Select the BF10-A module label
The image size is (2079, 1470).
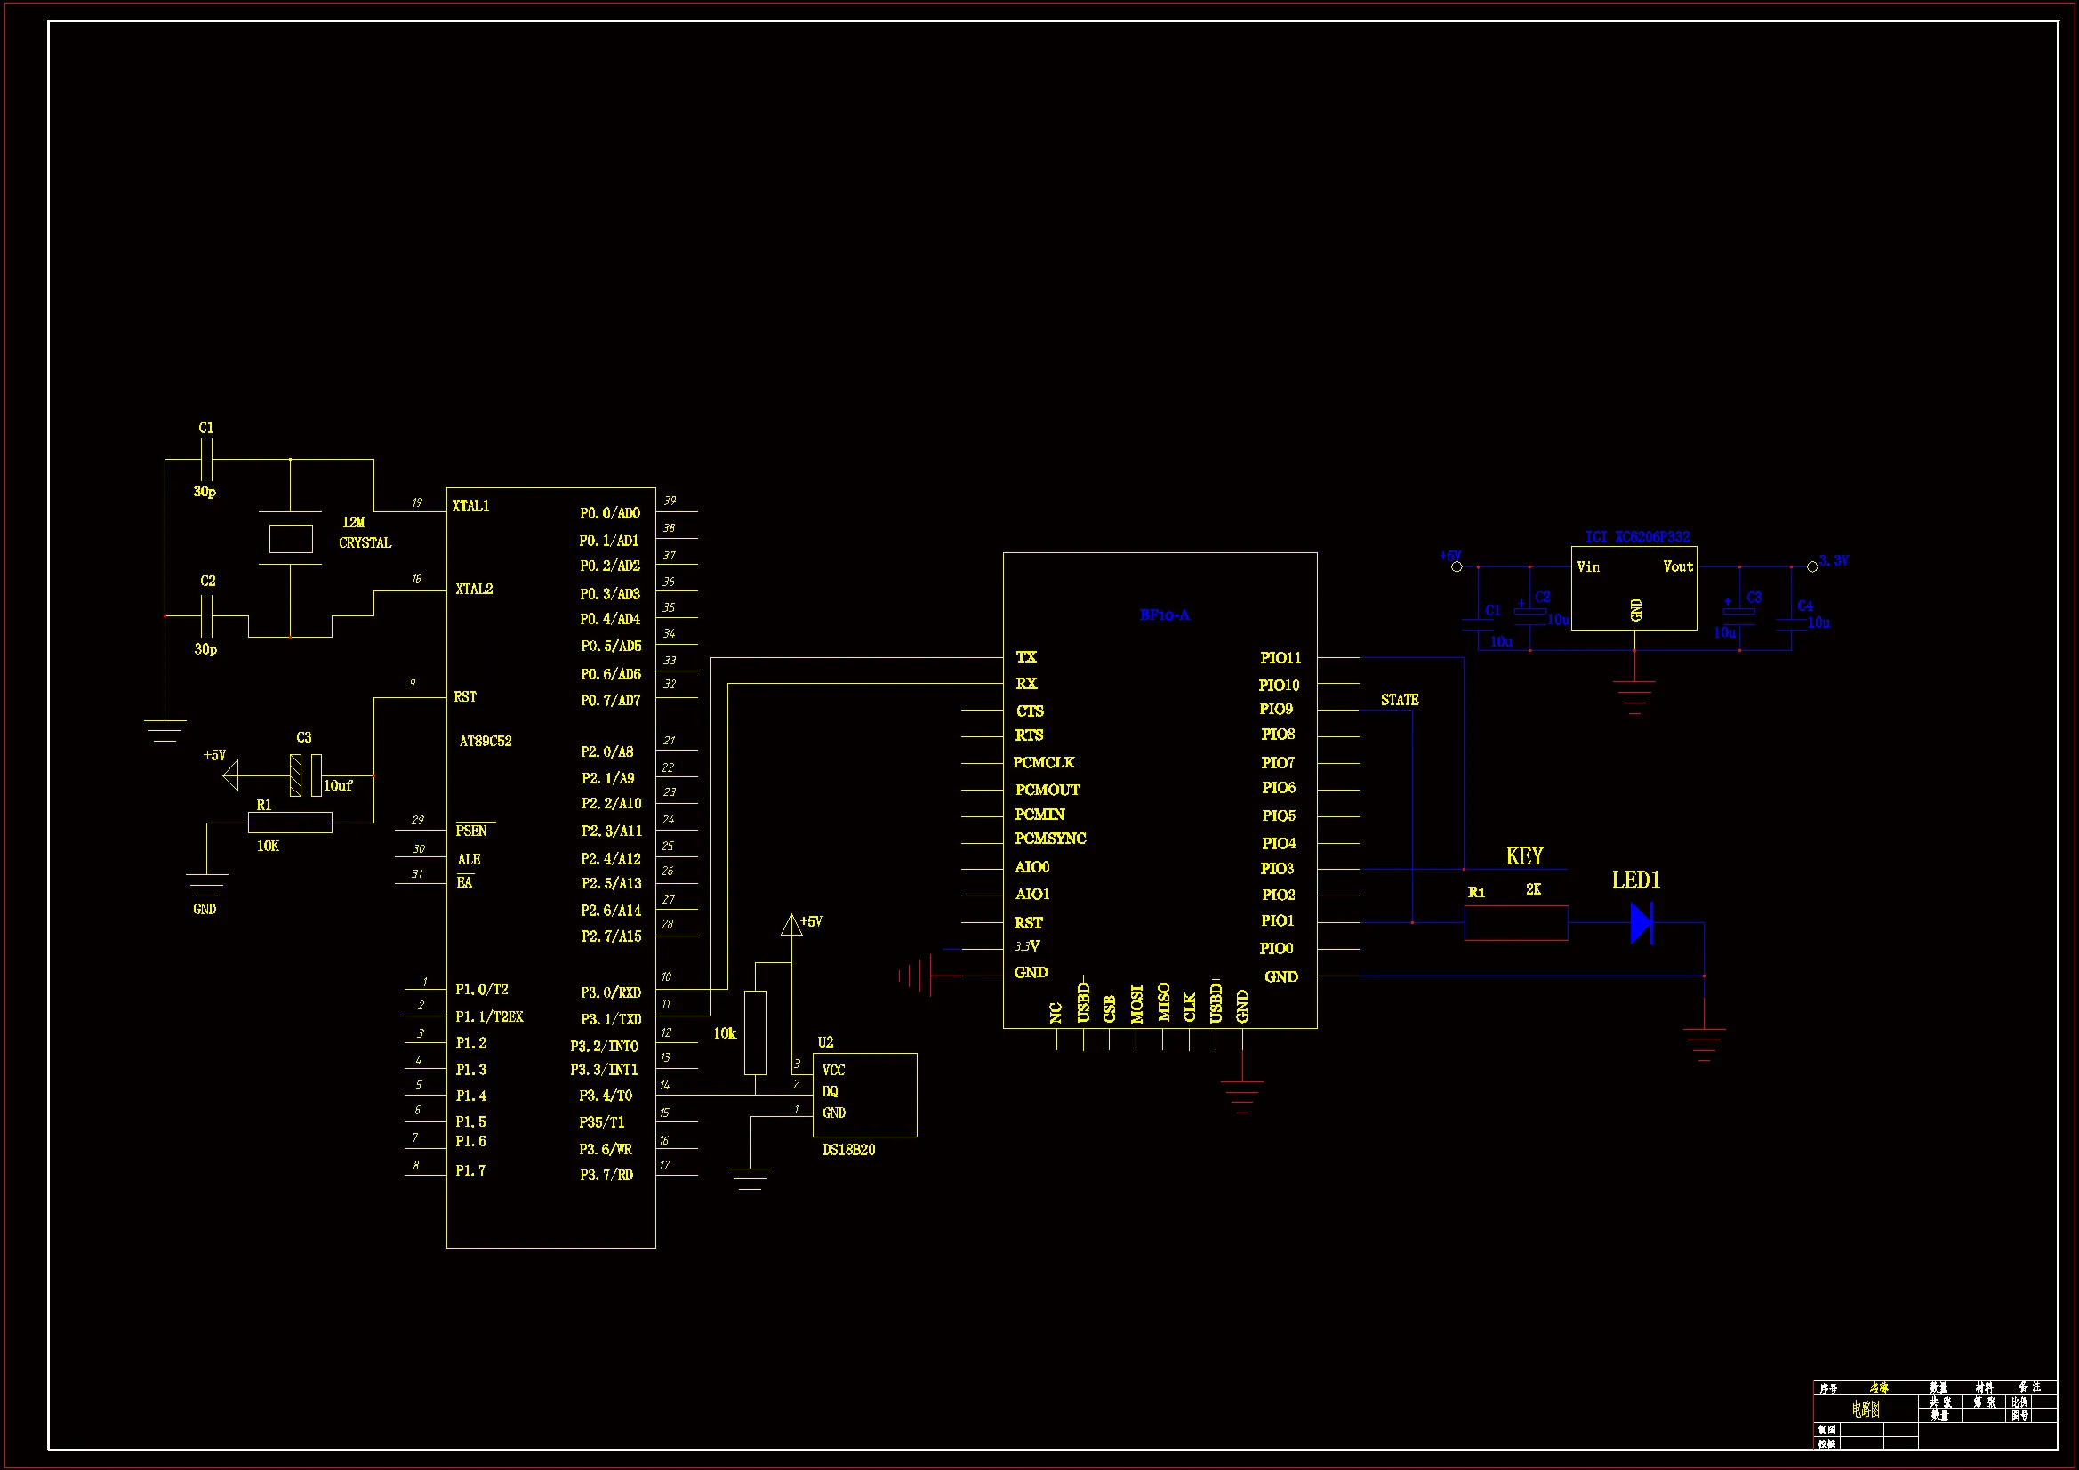1165,615
